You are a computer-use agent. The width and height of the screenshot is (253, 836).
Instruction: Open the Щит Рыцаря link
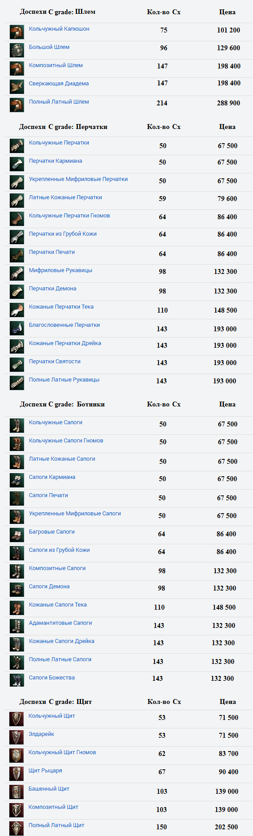[x=45, y=771]
